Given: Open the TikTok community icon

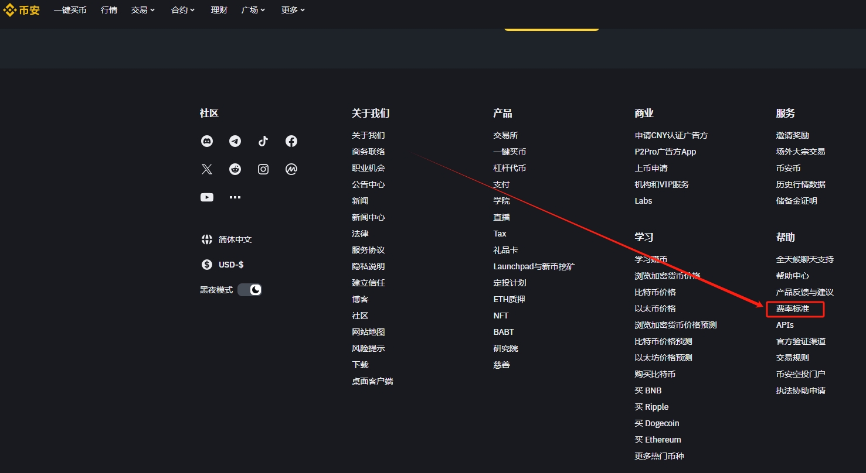Looking at the screenshot, I should click(x=263, y=141).
